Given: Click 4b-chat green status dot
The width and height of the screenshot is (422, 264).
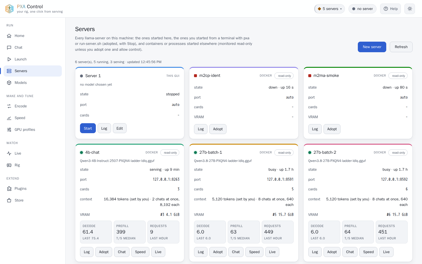Looking at the screenshot, I should point(81,153).
